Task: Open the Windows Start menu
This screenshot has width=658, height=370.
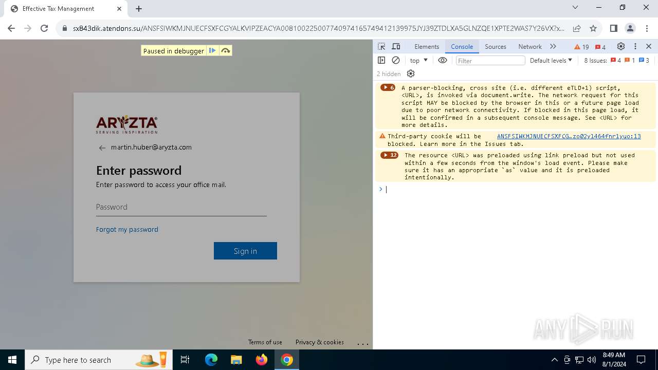Action: 12,360
